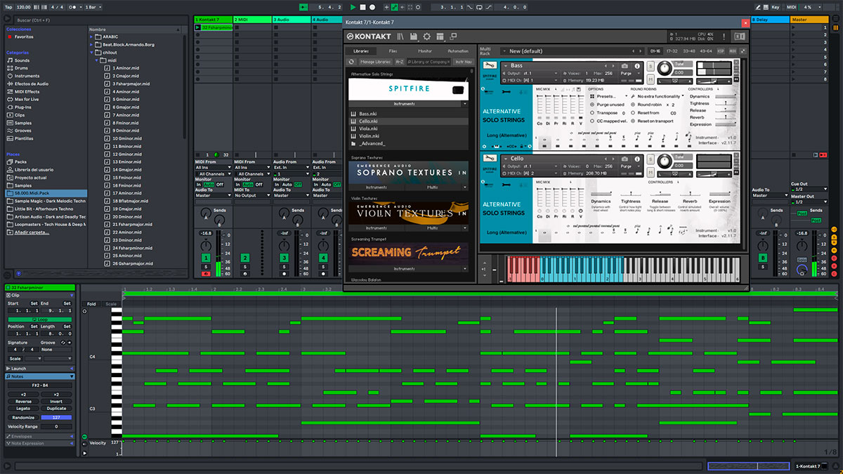Viewport: 843px width, 474px height.
Task: Click the Ableton Play button
Action: 353,7
